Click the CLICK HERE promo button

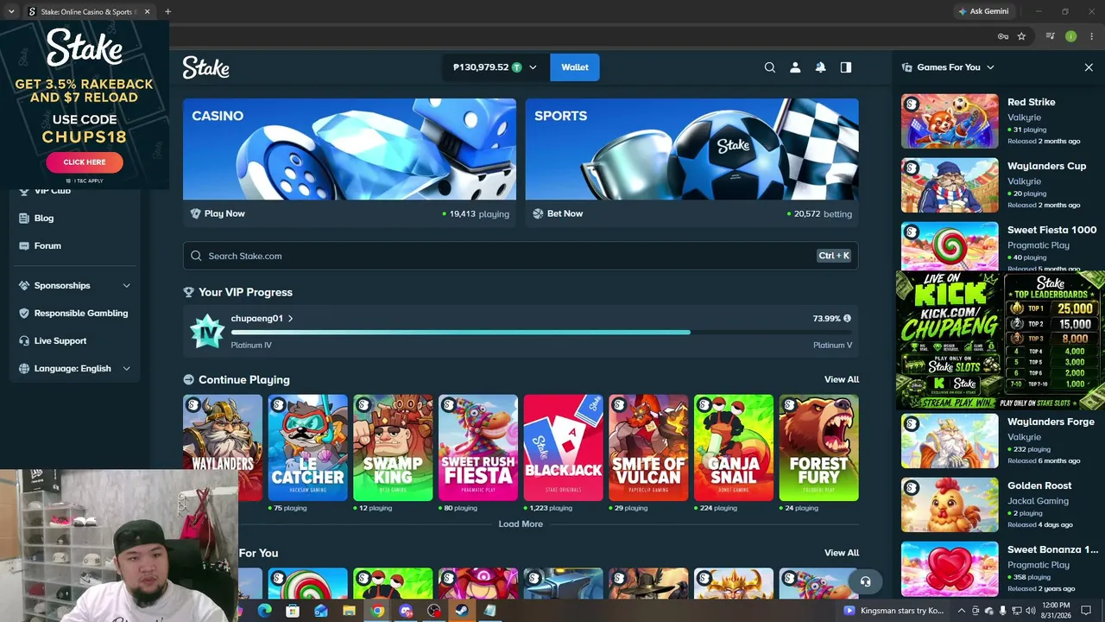click(x=85, y=162)
